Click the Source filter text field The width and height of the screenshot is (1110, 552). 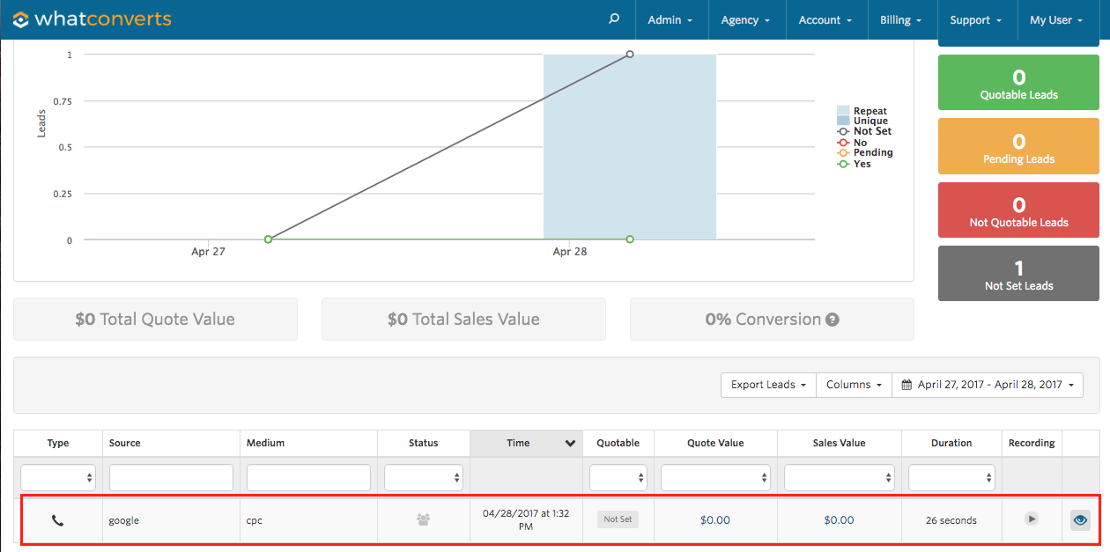coord(171,478)
